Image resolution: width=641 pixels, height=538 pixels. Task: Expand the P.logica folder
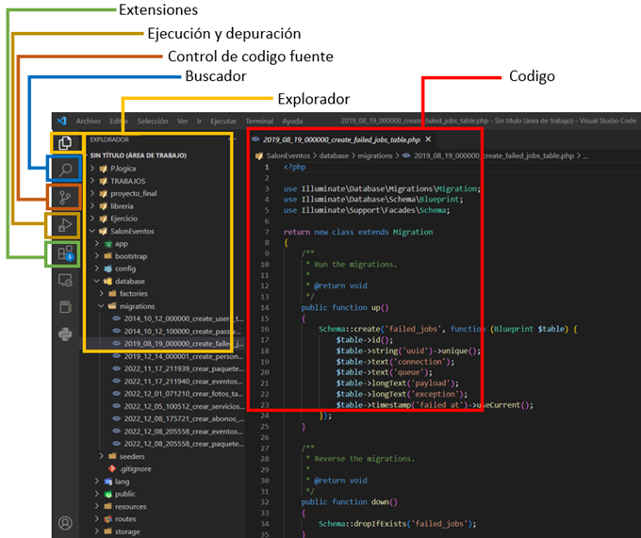point(124,168)
